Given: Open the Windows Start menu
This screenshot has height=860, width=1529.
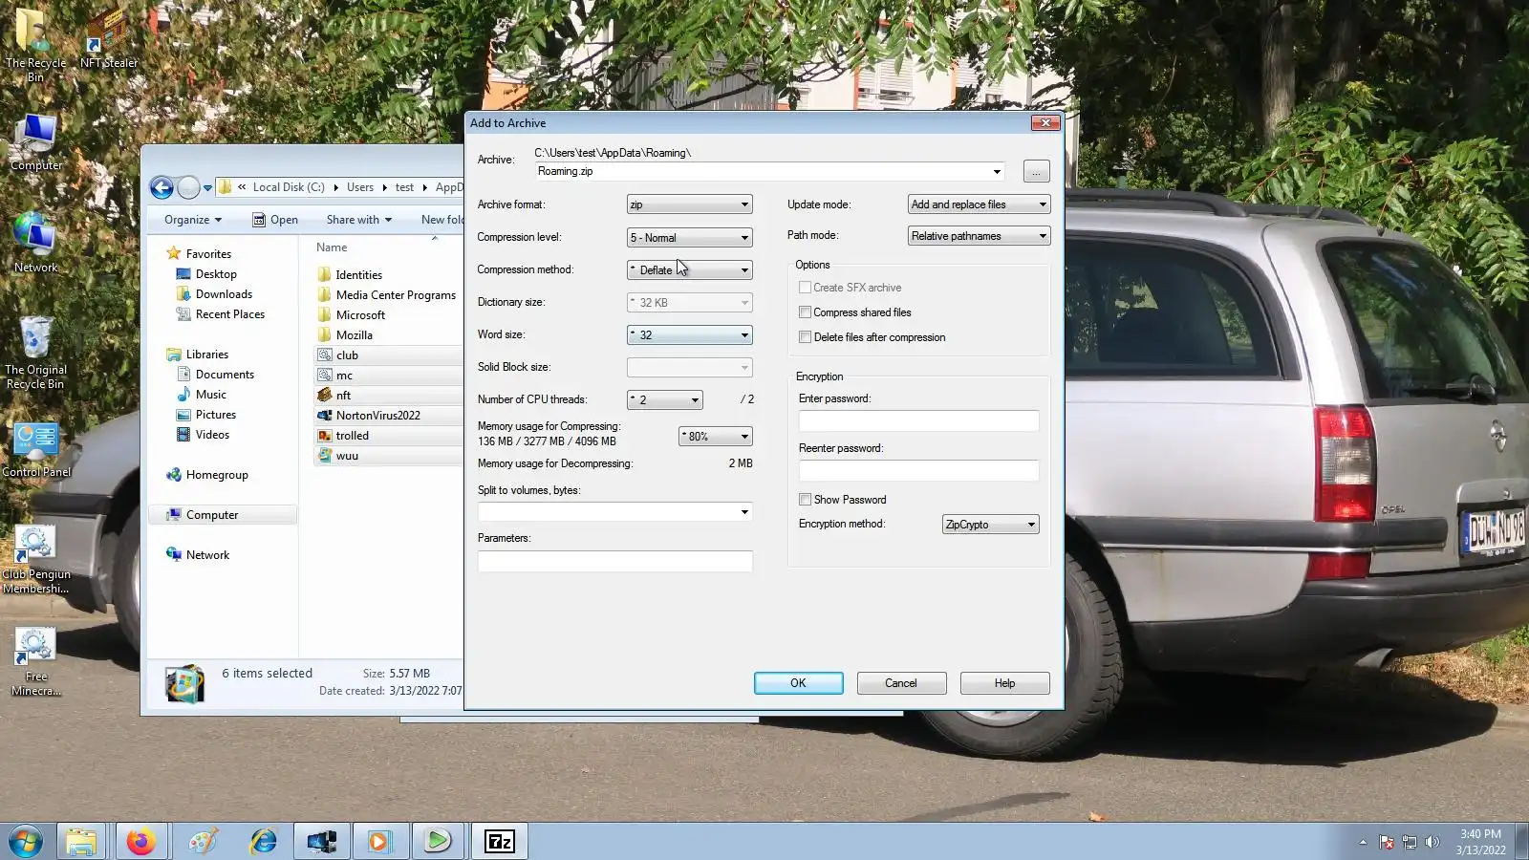Looking at the screenshot, I should click(x=26, y=841).
